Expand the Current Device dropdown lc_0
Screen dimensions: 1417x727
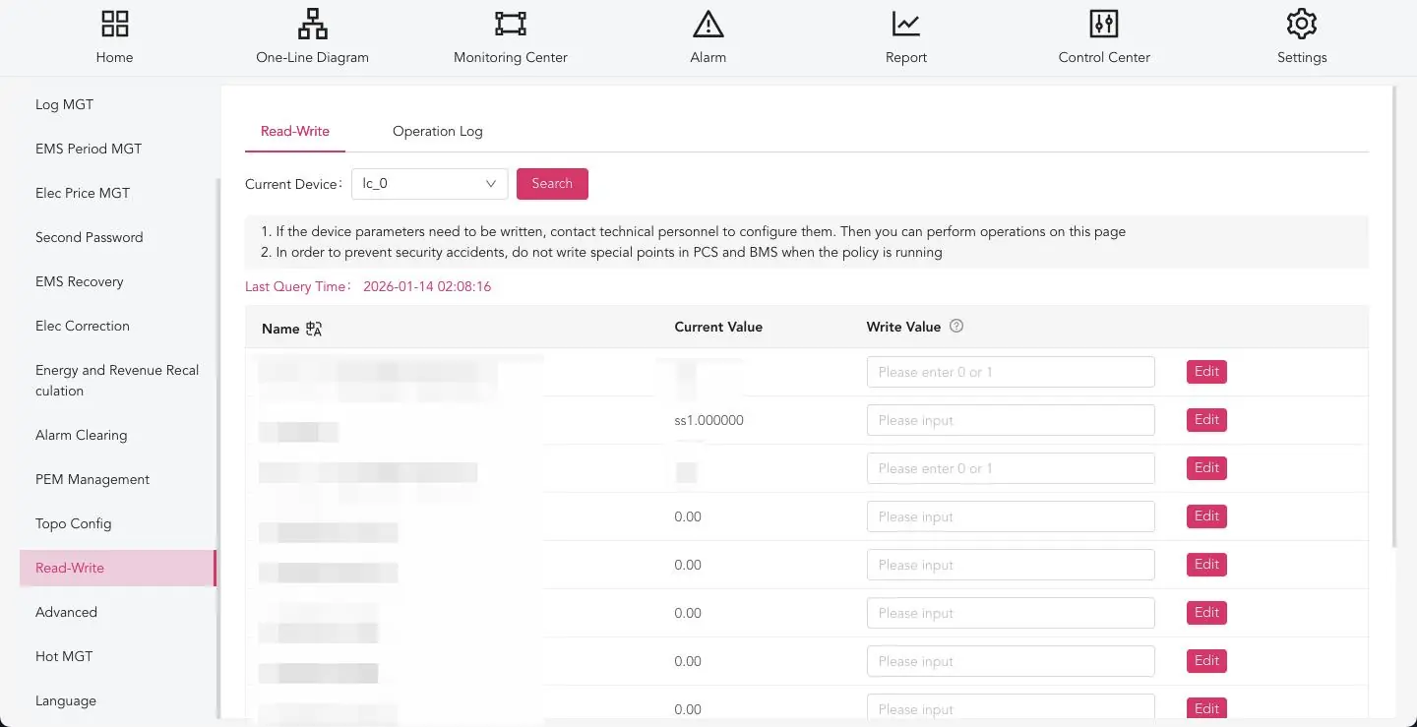[x=429, y=184]
